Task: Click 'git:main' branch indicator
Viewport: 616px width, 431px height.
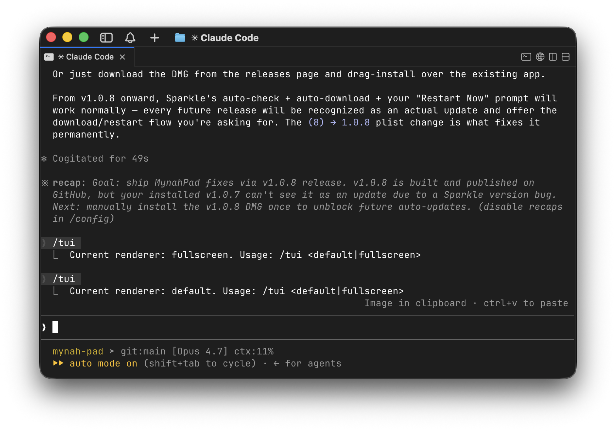Action: point(143,351)
